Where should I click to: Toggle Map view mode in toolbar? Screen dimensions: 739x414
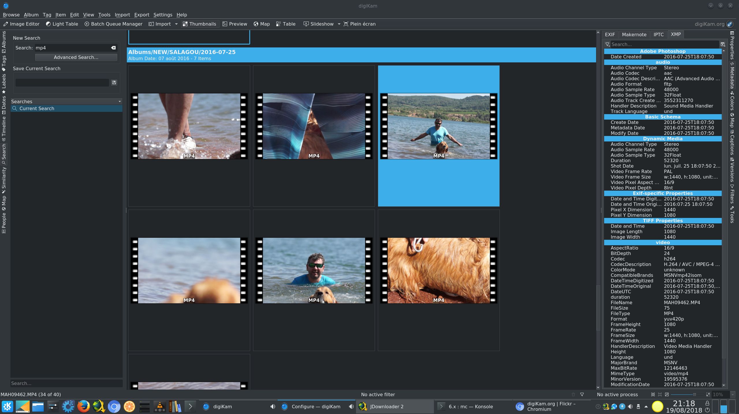pos(262,24)
